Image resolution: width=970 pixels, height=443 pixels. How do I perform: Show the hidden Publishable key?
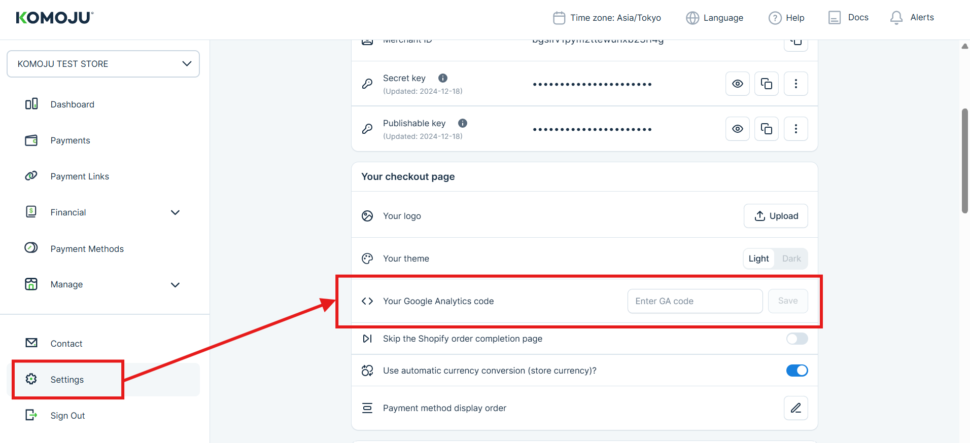(737, 129)
